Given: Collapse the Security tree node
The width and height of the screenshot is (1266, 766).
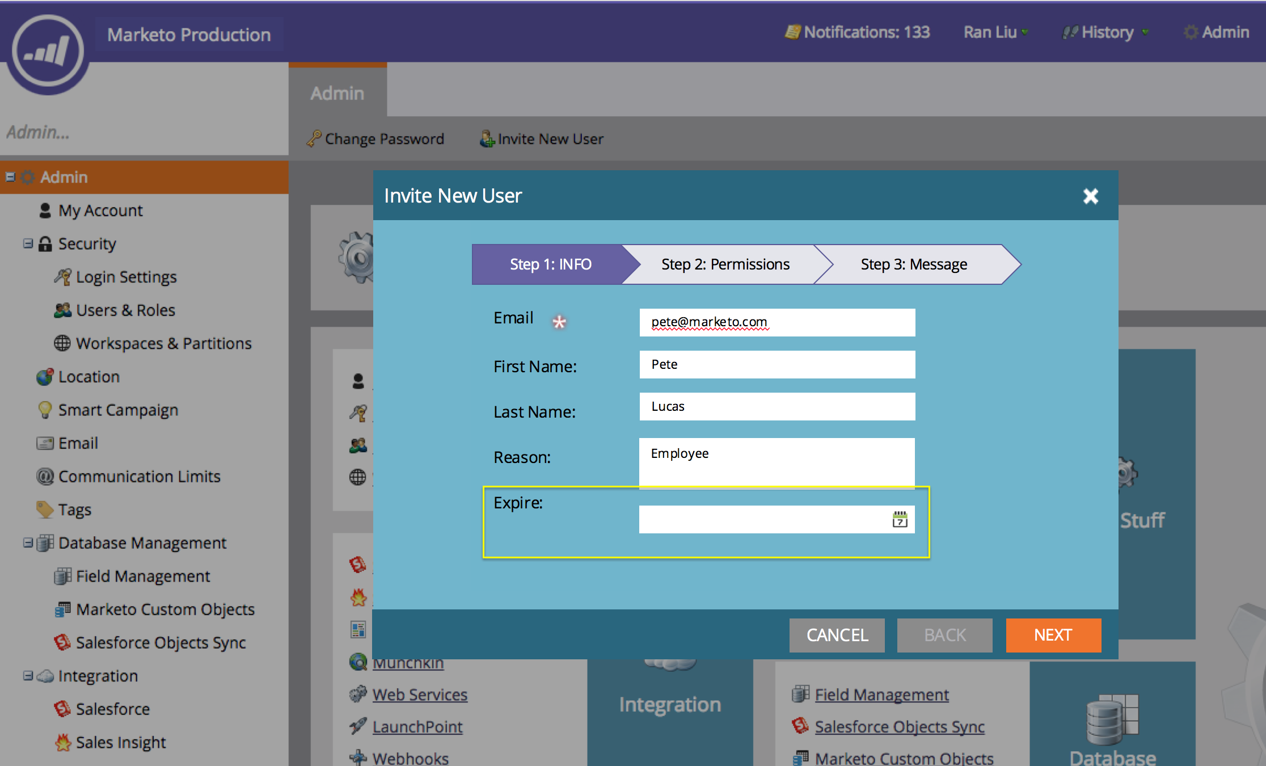Looking at the screenshot, I should pyautogui.click(x=28, y=243).
